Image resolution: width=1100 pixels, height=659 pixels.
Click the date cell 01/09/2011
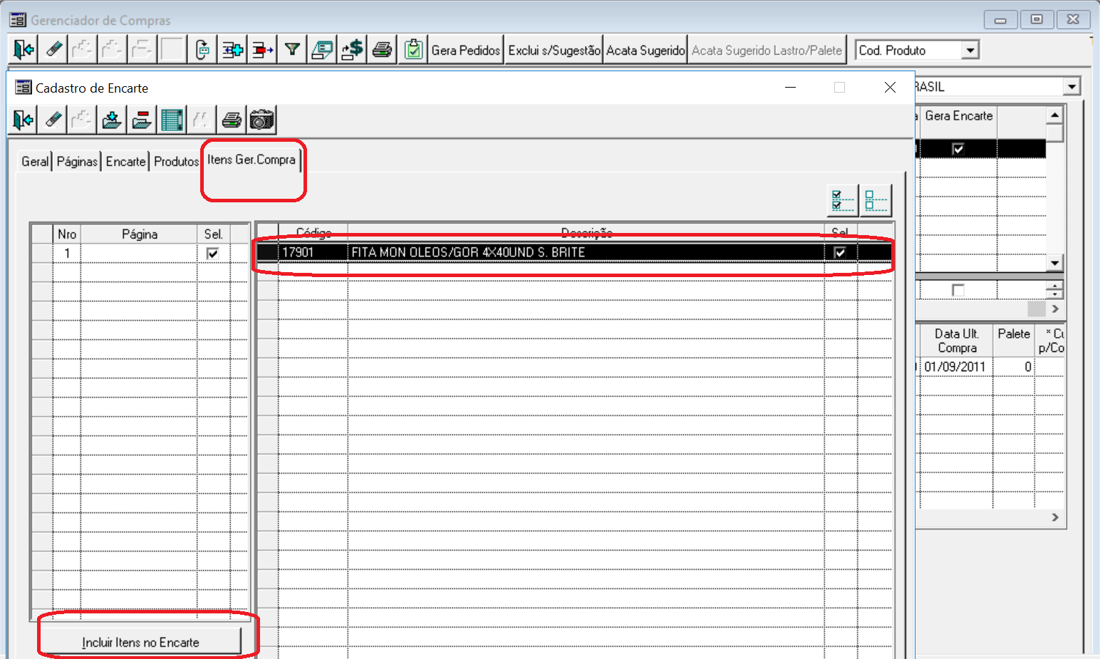click(955, 367)
